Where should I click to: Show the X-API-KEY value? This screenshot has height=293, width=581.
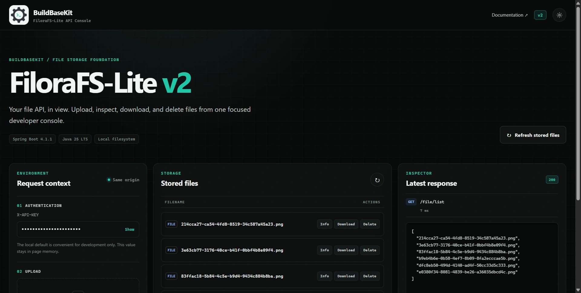pyautogui.click(x=130, y=230)
